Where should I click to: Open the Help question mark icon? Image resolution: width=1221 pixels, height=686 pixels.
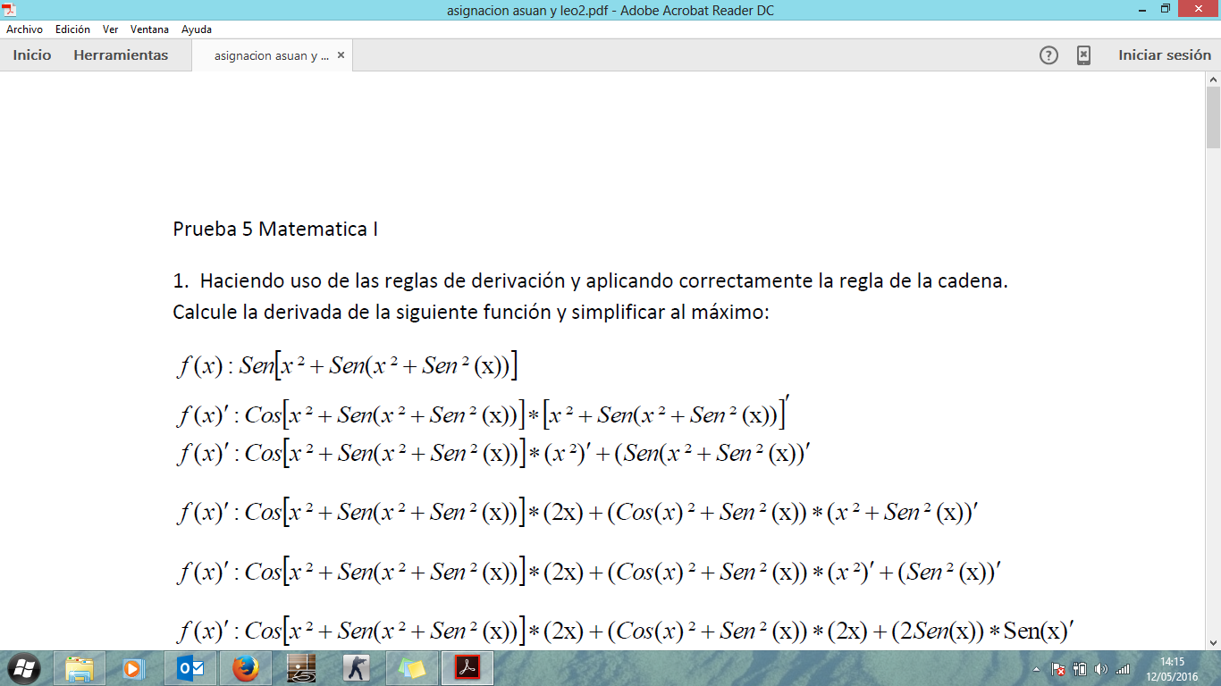click(x=1048, y=55)
